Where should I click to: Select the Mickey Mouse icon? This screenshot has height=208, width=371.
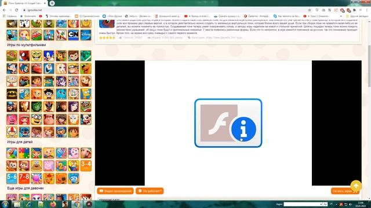[86, 120]
